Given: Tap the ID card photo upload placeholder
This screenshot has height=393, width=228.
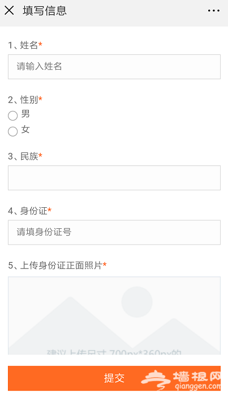Looking at the screenshot, I should click(x=114, y=315).
